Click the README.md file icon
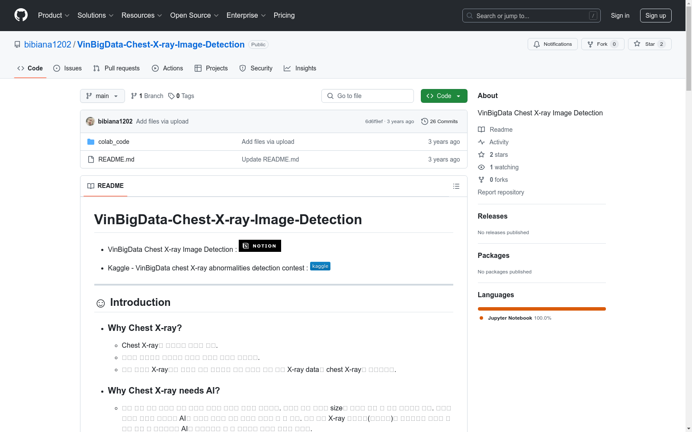Viewport: 692px width, 432px height. [x=91, y=159]
